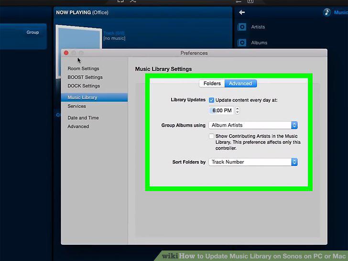Screen dimensions: 348x261
Task: Select DOCK Settings in sidebar
Action: click(84, 86)
